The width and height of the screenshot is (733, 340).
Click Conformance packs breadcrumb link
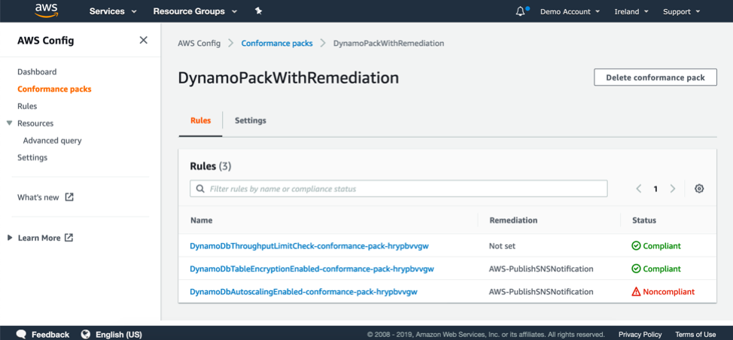click(277, 44)
